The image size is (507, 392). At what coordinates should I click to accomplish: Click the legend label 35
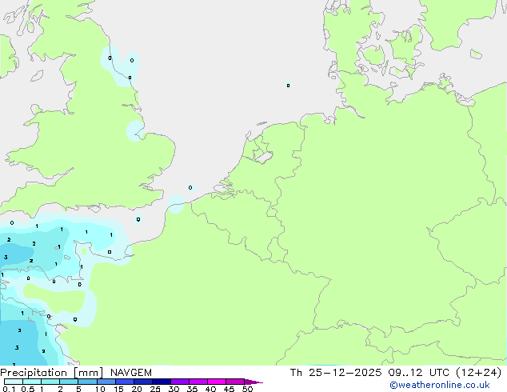pos(192,389)
